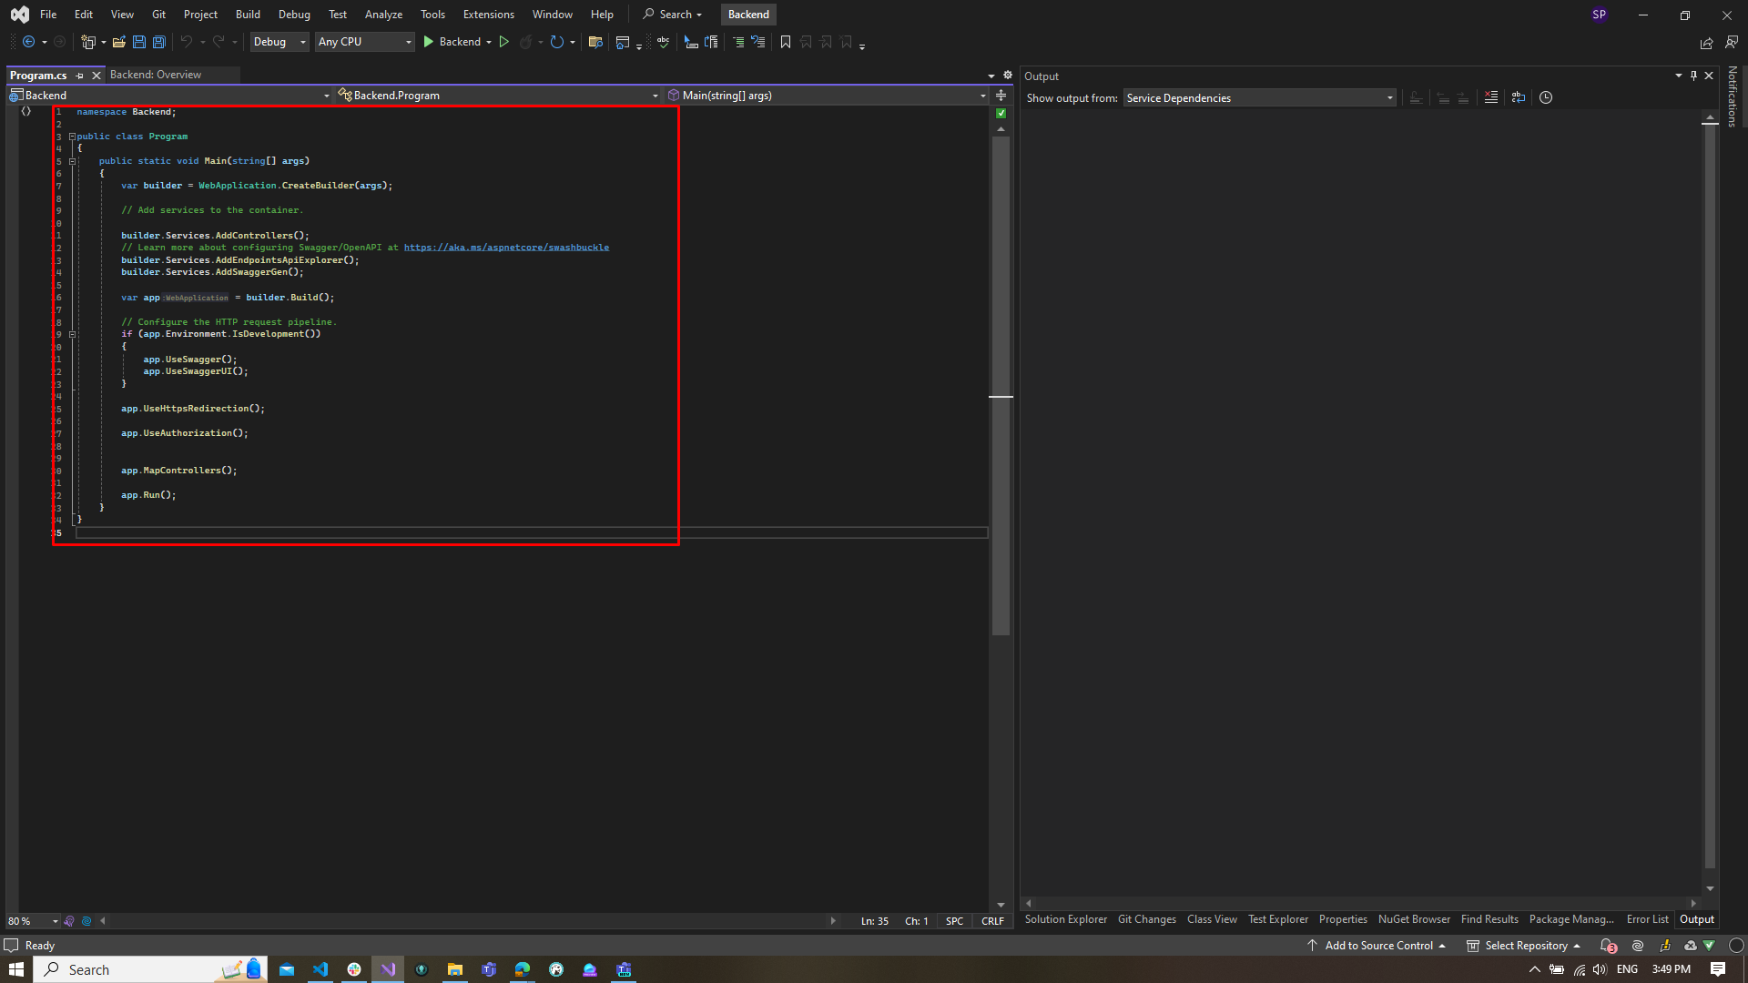The height and width of the screenshot is (983, 1748).
Task: Toggle the pin on the Program.cs tab
Action: pos(80,76)
